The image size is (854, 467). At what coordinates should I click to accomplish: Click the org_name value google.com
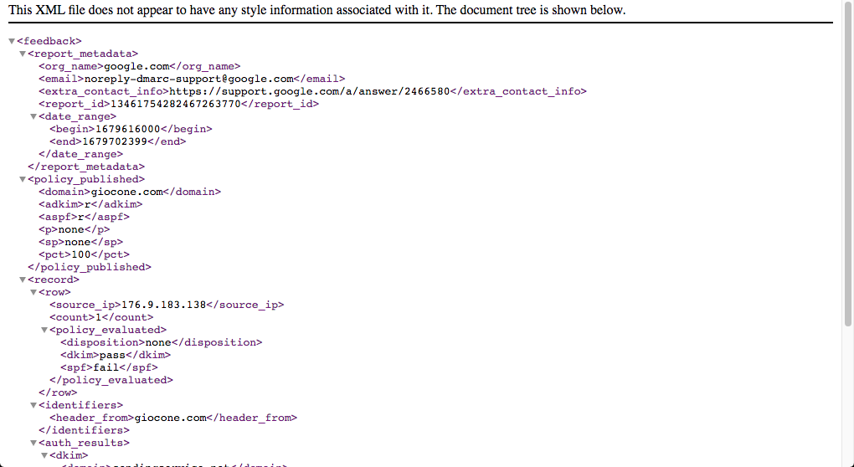point(136,66)
